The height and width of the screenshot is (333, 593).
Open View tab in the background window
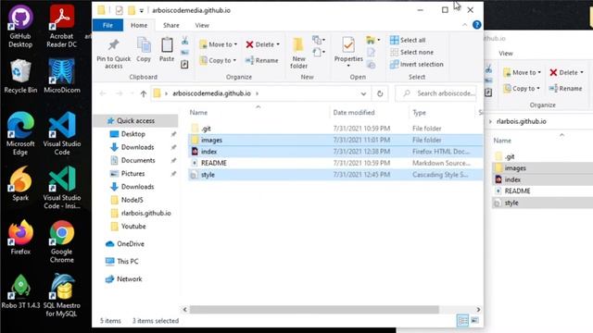pyautogui.click(x=506, y=54)
